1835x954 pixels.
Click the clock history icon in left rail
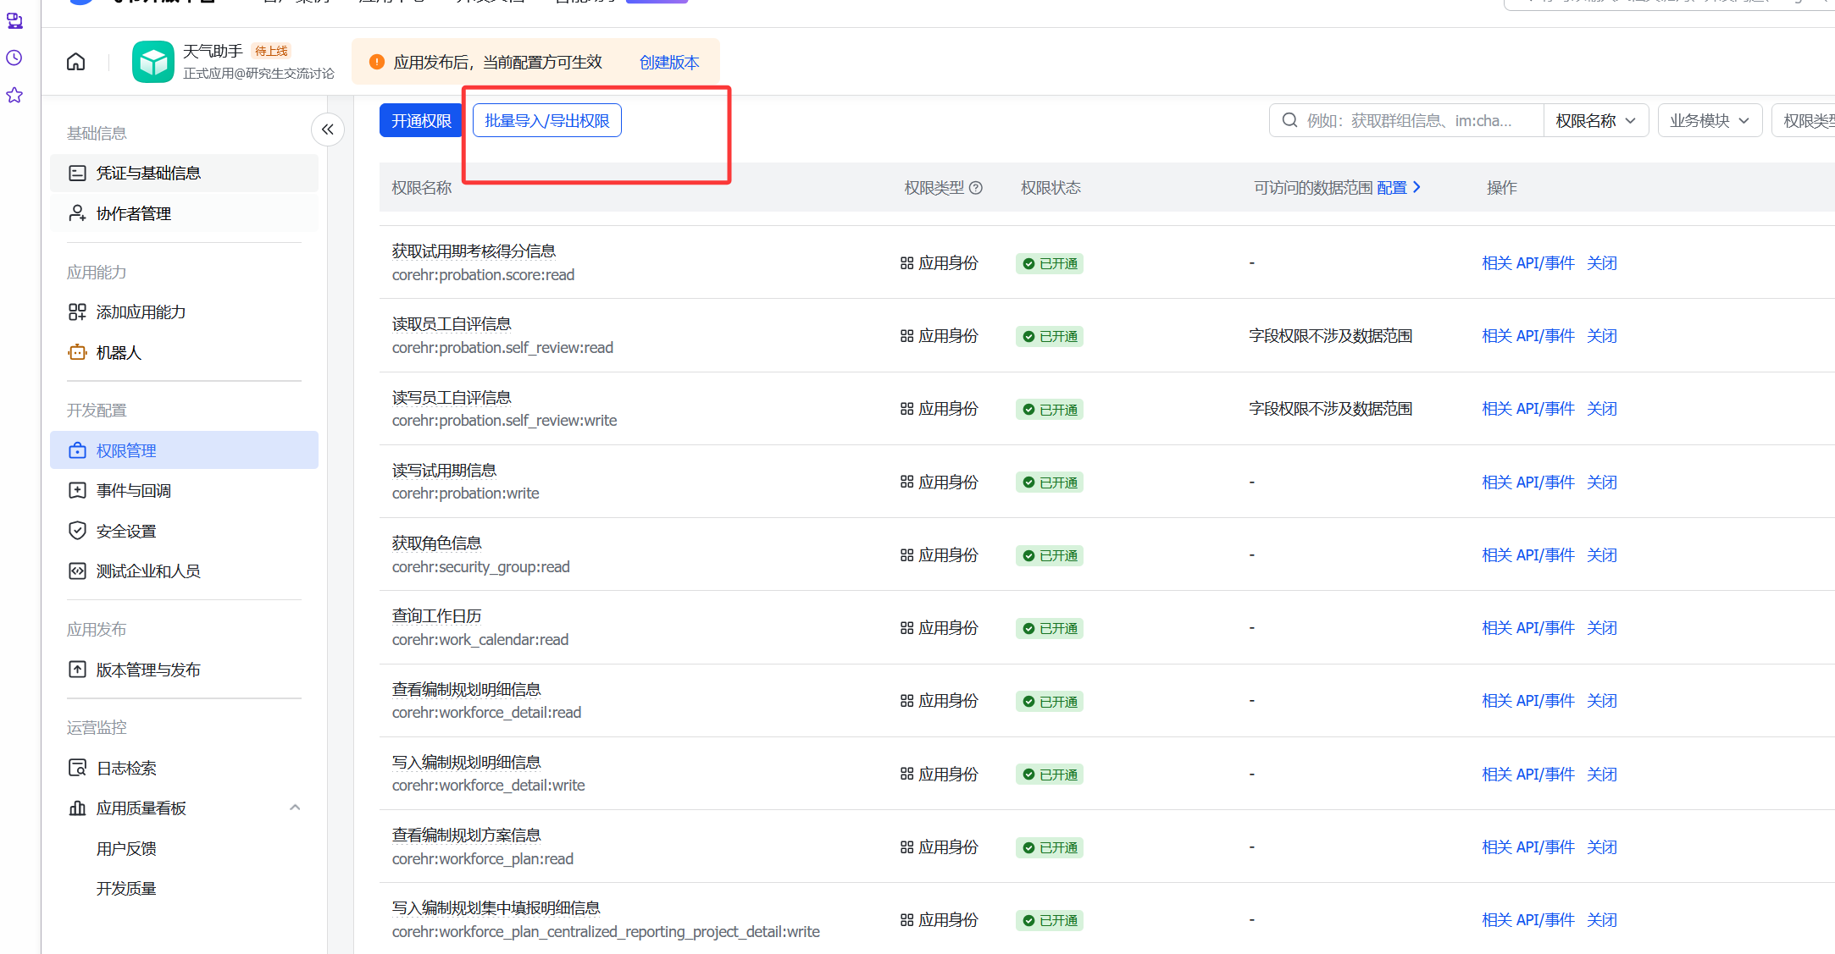tap(14, 58)
